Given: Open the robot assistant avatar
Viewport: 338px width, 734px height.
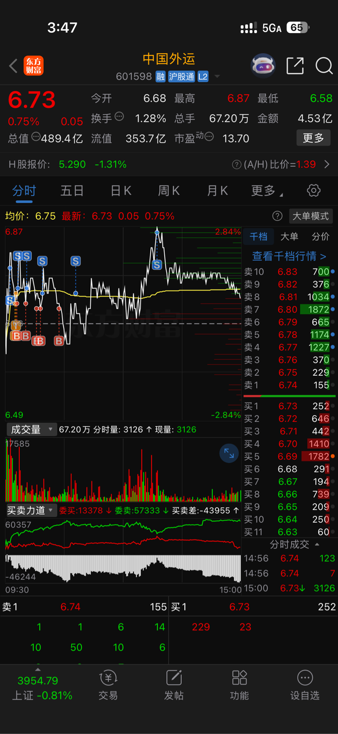Looking at the screenshot, I should point(263,66).
